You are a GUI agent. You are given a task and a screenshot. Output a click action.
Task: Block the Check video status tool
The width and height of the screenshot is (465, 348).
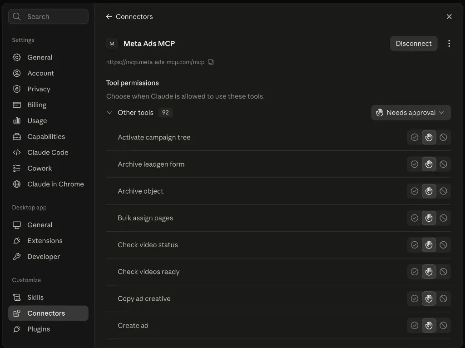443,245
